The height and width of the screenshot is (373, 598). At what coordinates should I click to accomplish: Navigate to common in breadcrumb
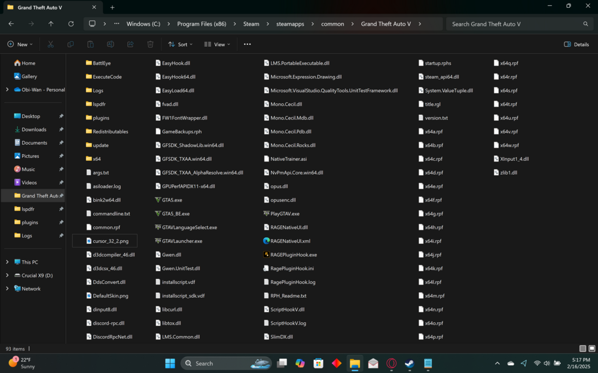click(332, 24)
